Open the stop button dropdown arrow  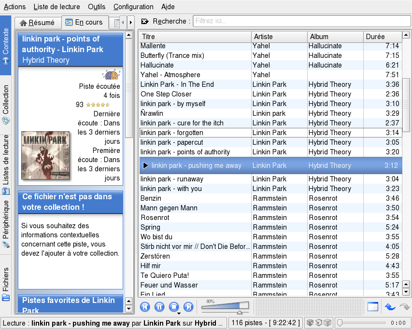(x=179, y=313)
